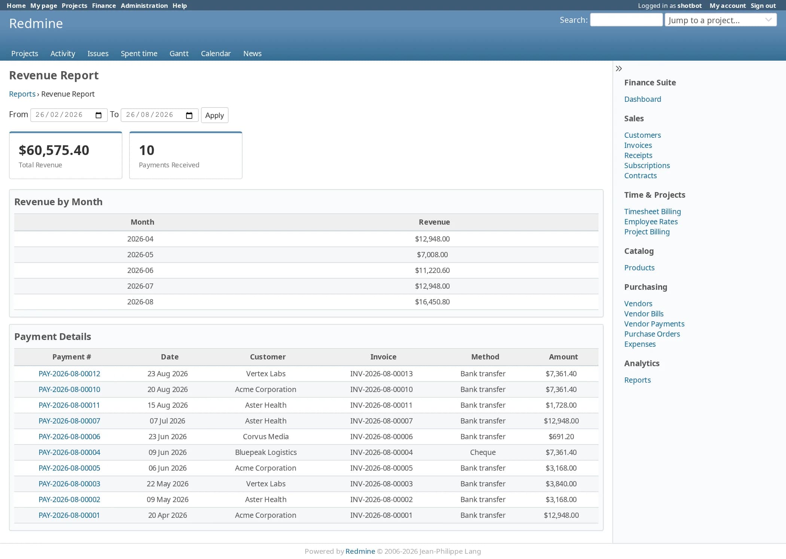
Task: Click the Redmine footer link
Action: (x=360, y=551)
